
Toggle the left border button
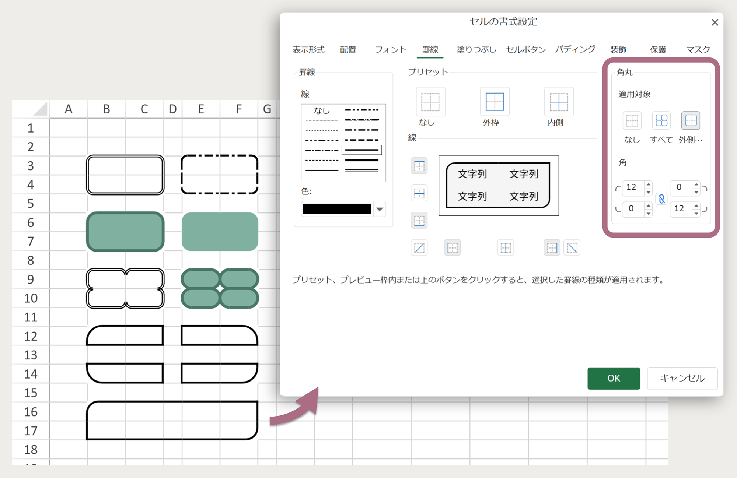click(x=452, y=248)
